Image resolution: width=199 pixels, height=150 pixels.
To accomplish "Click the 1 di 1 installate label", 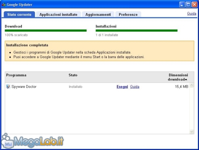I will (107, 35).
